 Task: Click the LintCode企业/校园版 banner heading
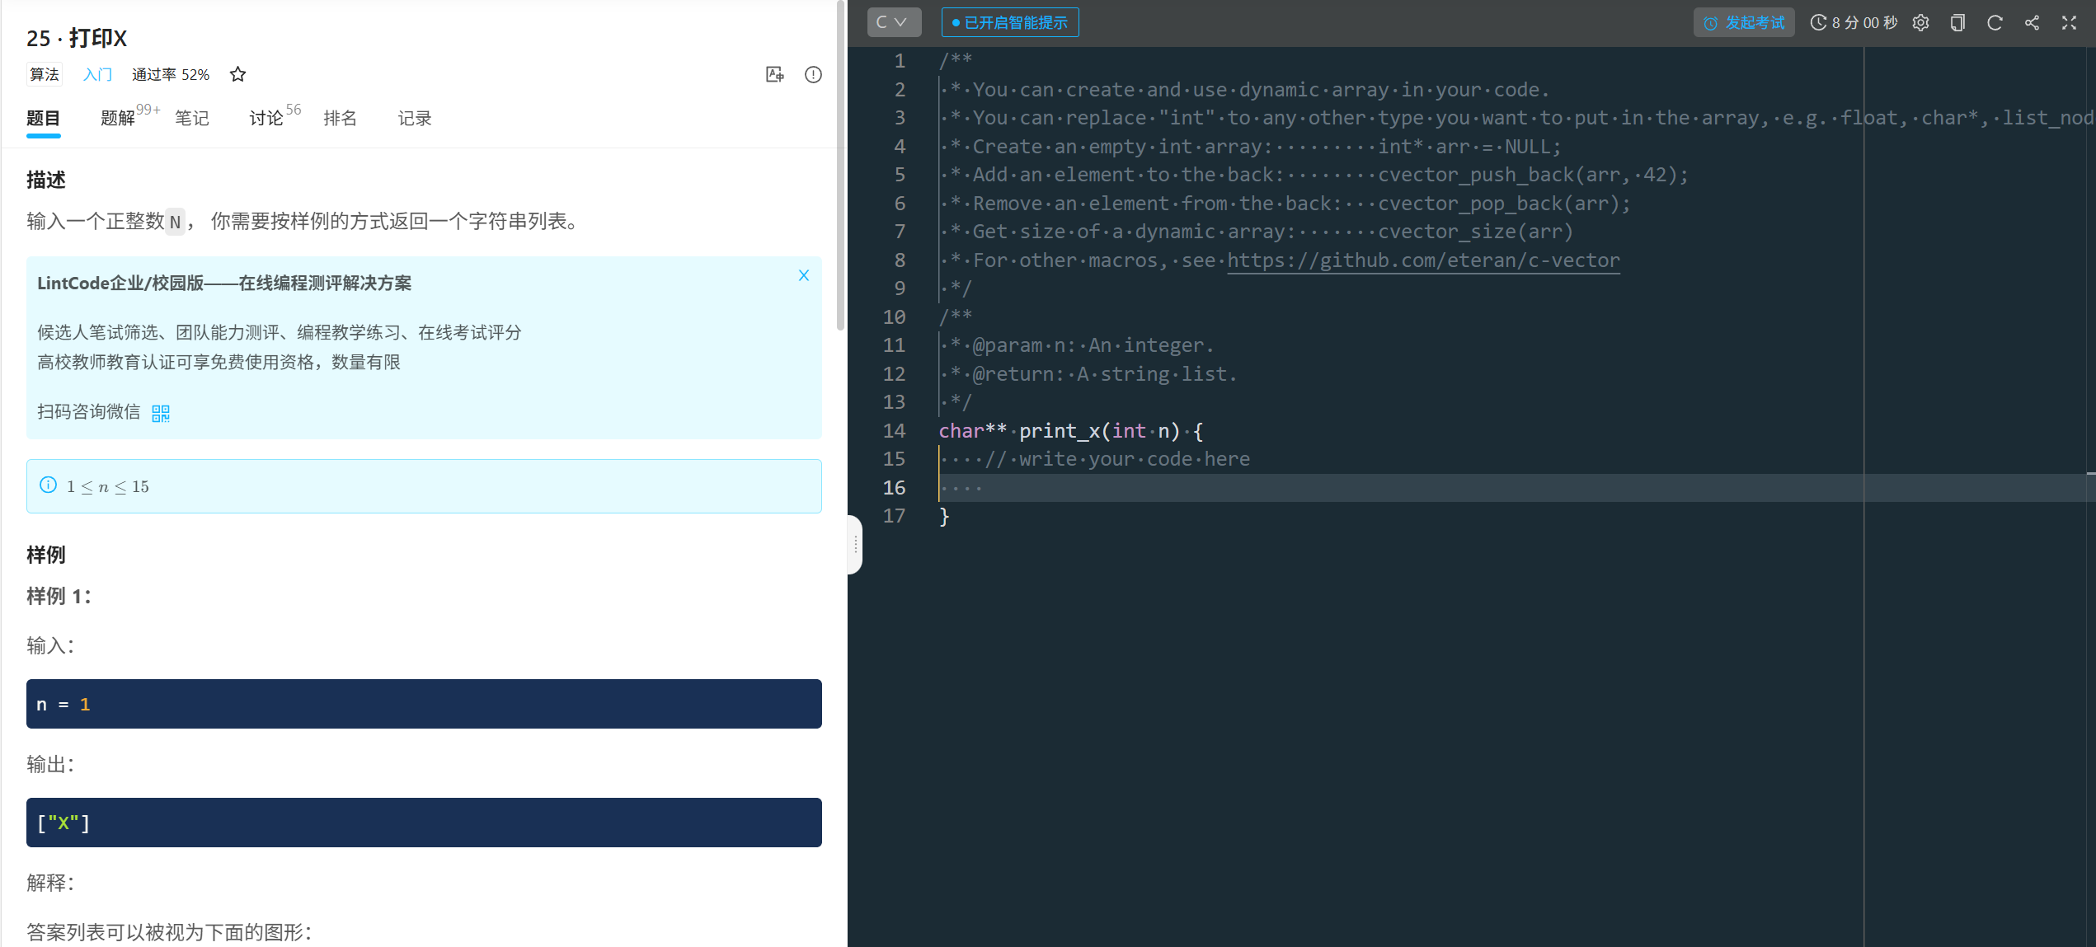coord(224,283)
